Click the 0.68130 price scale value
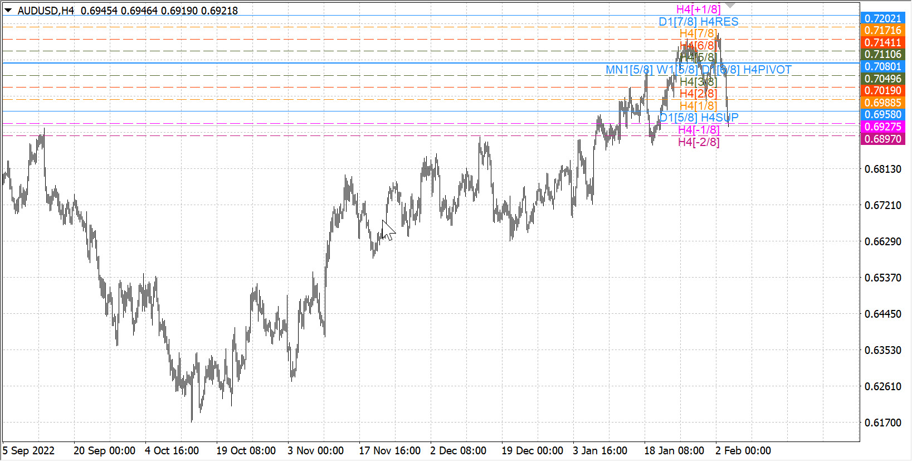 click(882, 169)
